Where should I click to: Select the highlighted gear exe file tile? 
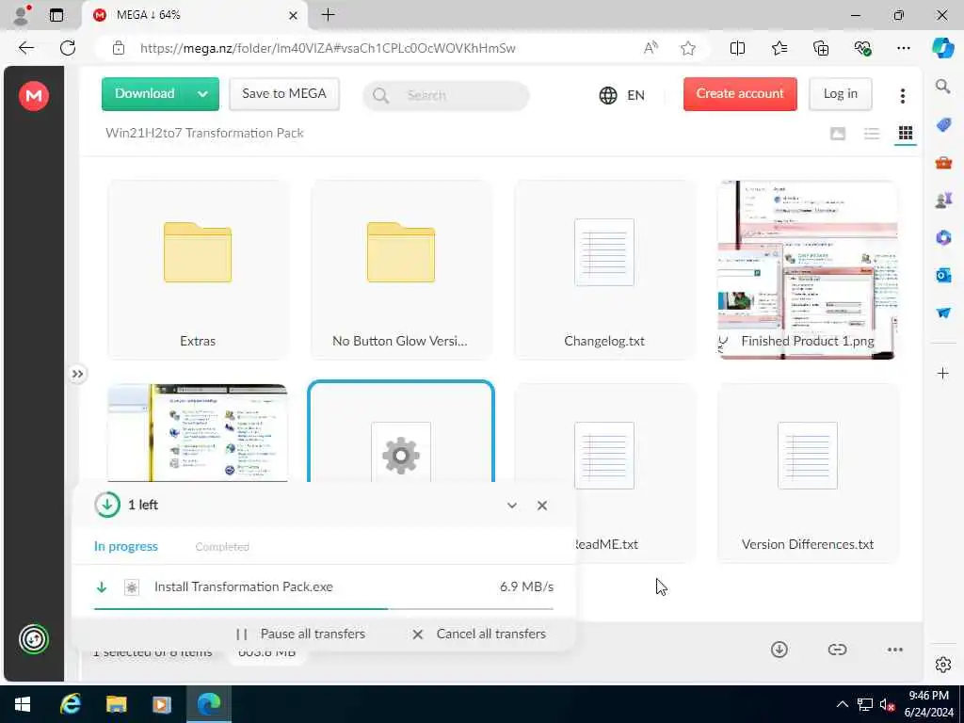(401, 433)
